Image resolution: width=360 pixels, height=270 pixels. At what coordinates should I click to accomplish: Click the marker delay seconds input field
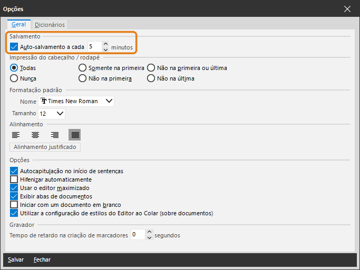click(137, 235)
